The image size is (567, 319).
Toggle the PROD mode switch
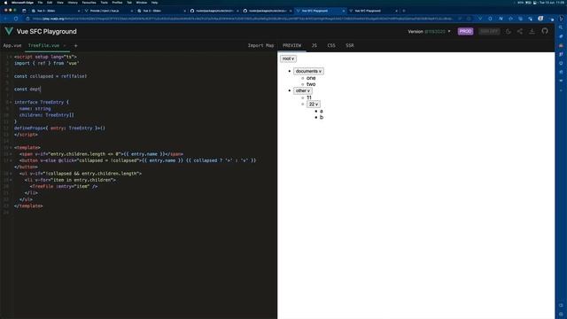coord(465,32)
